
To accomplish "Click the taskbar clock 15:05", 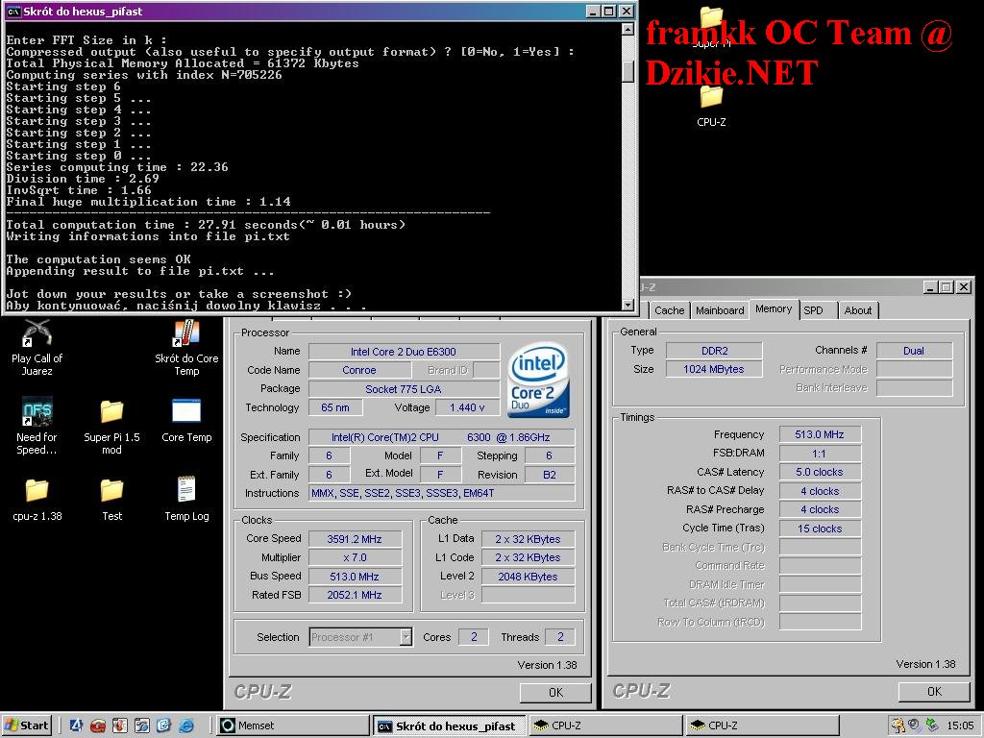I will point(960,726).
